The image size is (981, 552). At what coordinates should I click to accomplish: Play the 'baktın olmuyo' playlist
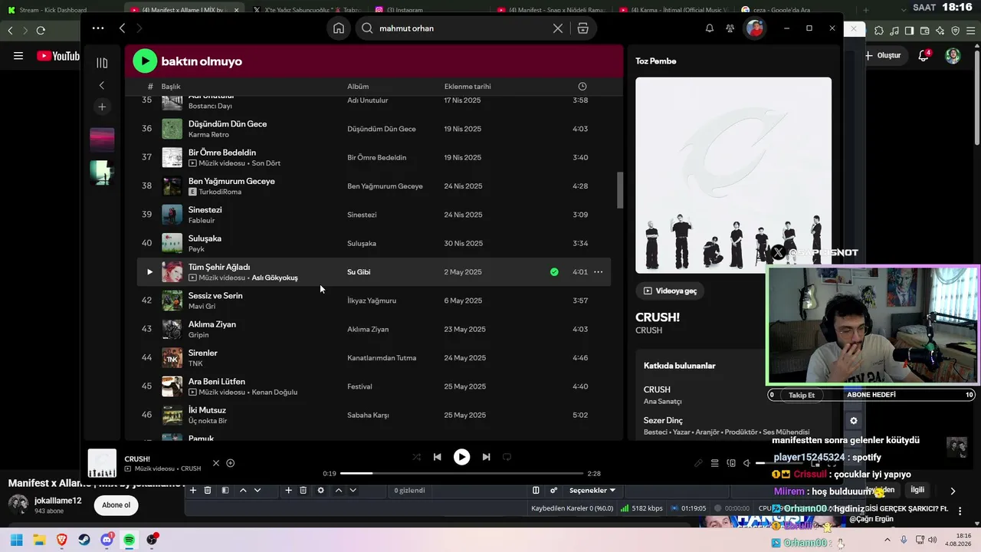tap(145, 61)
